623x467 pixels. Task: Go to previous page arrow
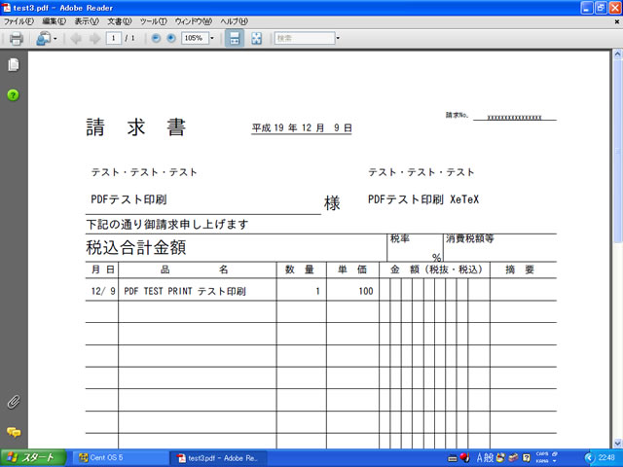coord(76,39)
